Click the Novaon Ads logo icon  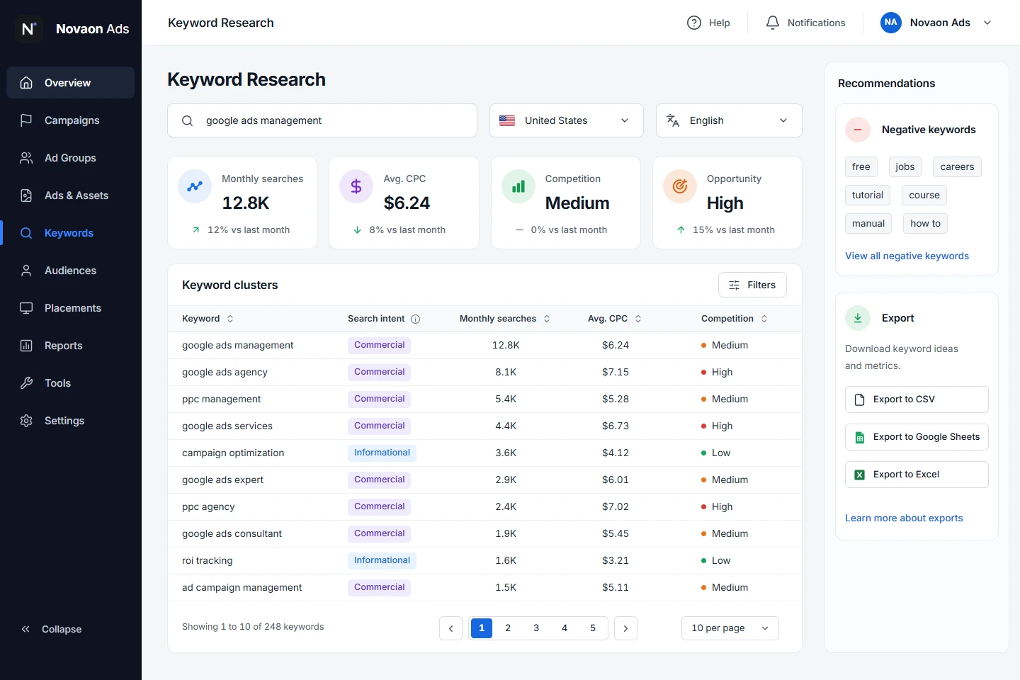[29, 29]
